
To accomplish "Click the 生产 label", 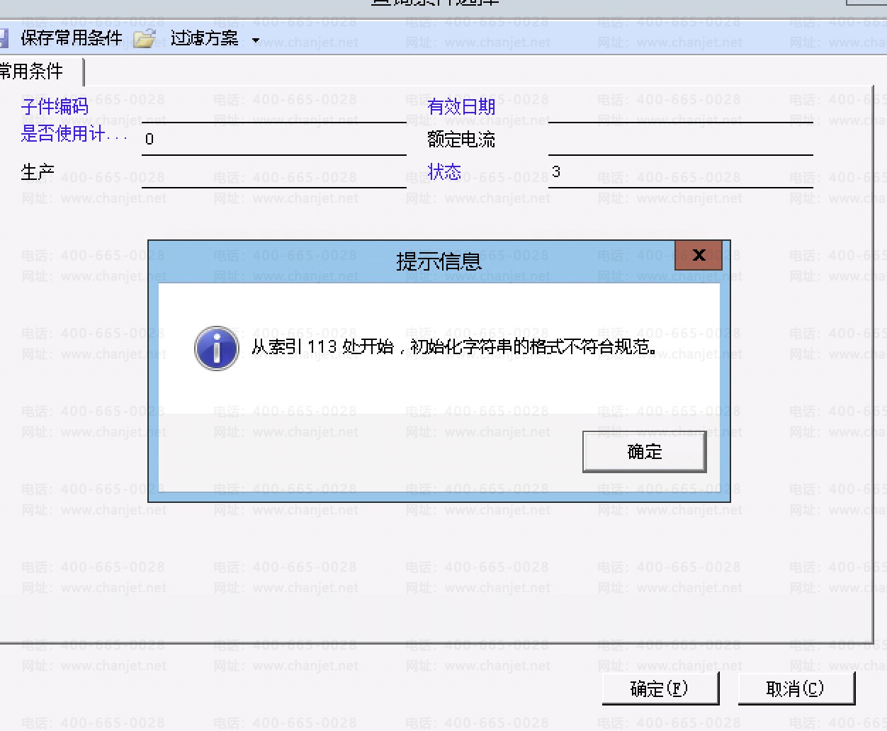I will [38, 172].
